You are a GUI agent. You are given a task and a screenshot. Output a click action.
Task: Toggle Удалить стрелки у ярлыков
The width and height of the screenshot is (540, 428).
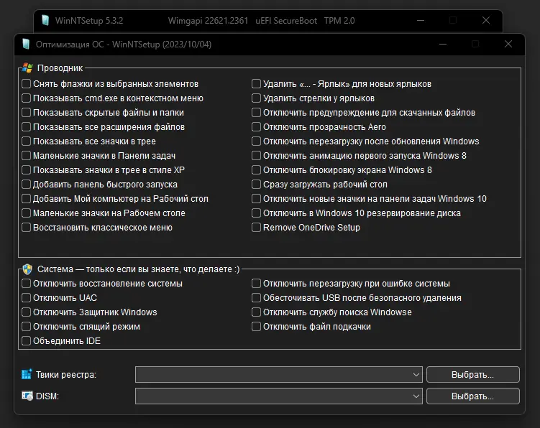256,98
